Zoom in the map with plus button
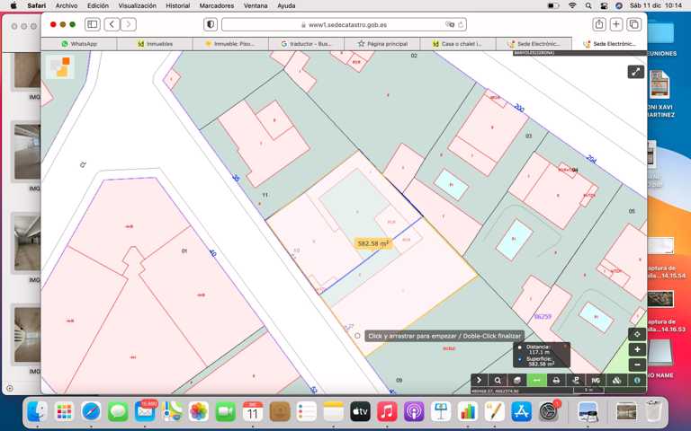This screenshot has width=691, height=431. coord(637,349)
